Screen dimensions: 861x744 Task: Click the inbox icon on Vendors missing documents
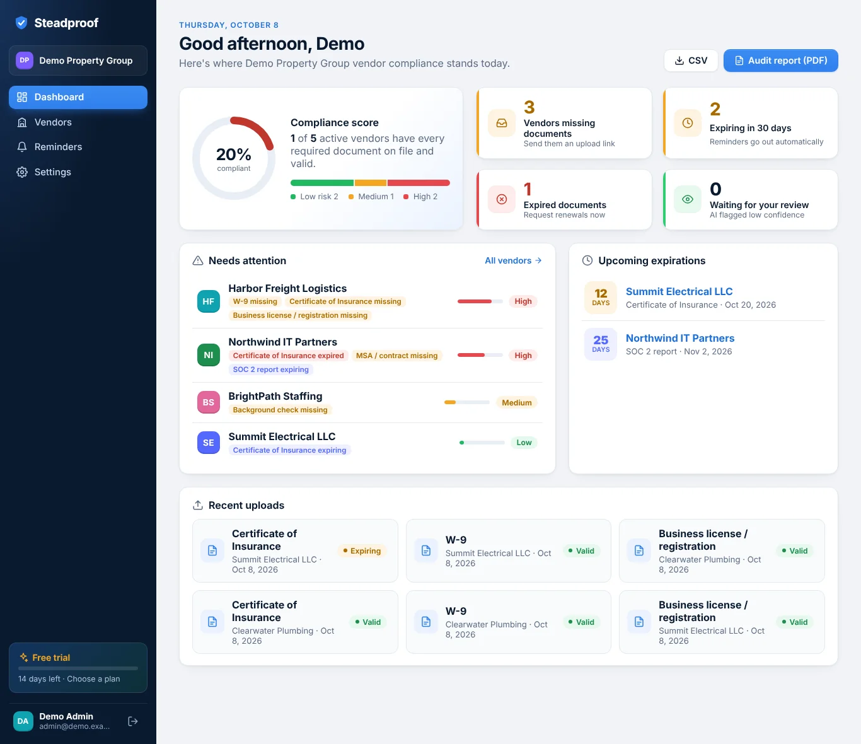click(502, 123)
